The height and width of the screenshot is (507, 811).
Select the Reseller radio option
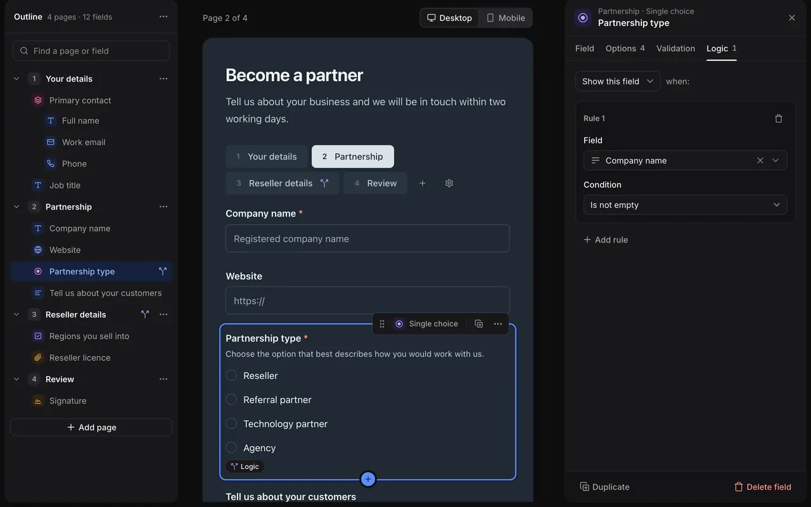(231, 375)
